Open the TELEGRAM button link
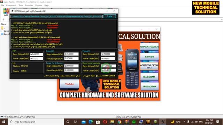 (x=149, y=77)
